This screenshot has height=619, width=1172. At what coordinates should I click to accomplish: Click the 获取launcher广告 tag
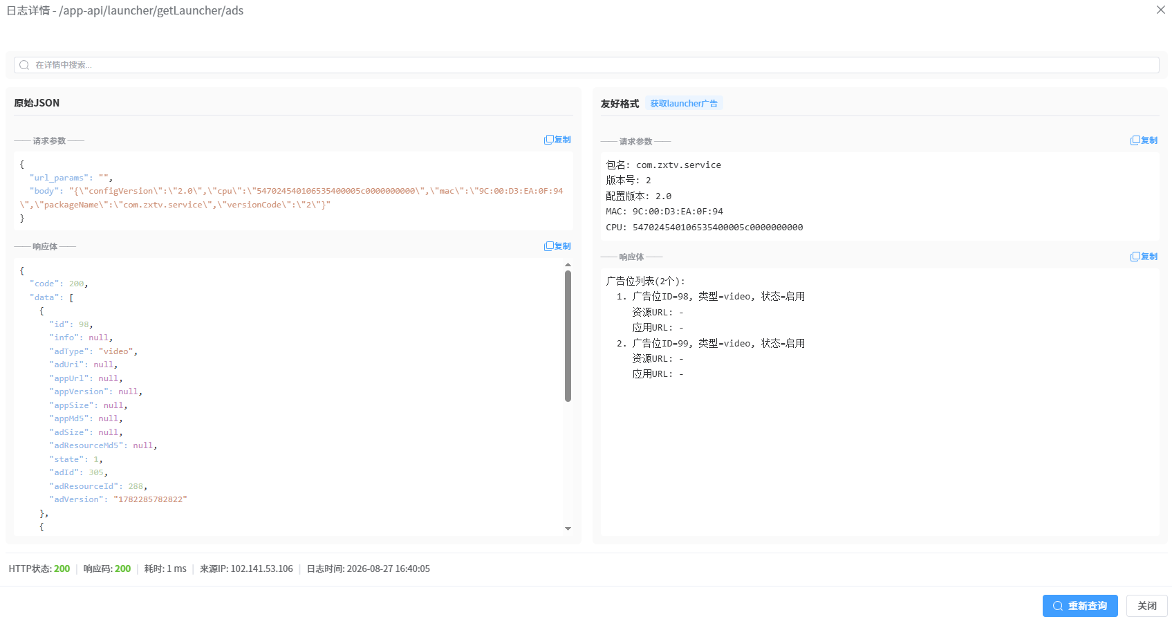pos(684,104)
